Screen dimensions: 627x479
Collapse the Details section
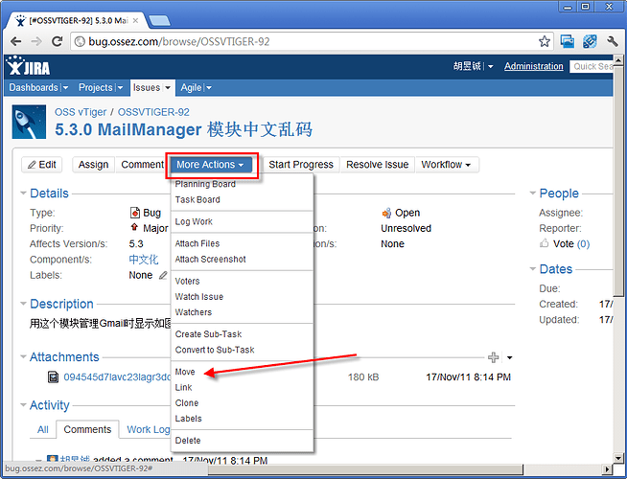(x=23, y=194)
